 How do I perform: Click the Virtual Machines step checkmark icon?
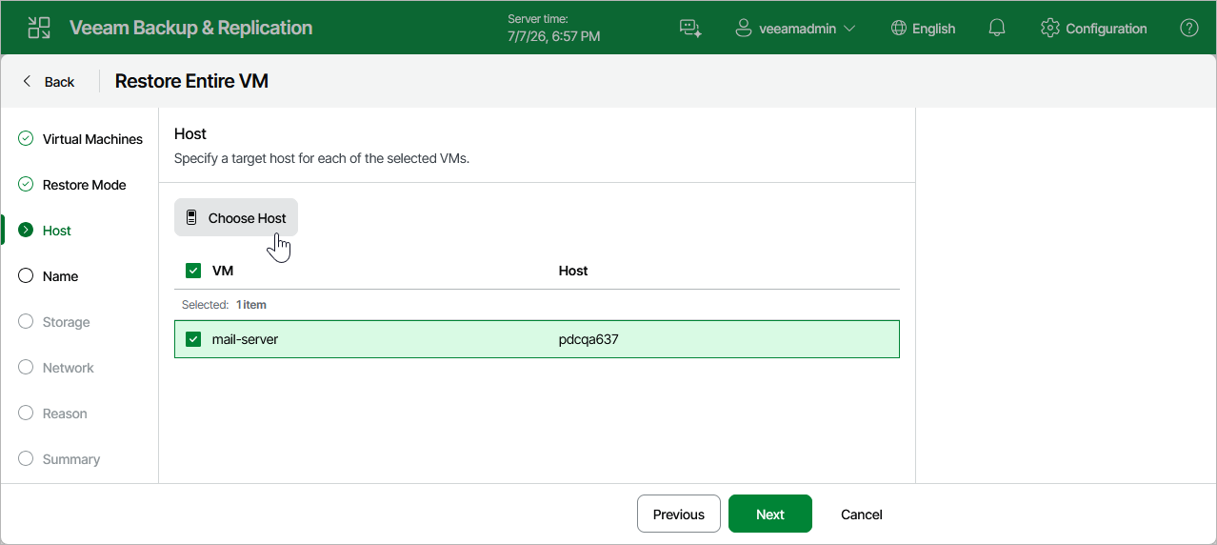click(x=26, y=138)
